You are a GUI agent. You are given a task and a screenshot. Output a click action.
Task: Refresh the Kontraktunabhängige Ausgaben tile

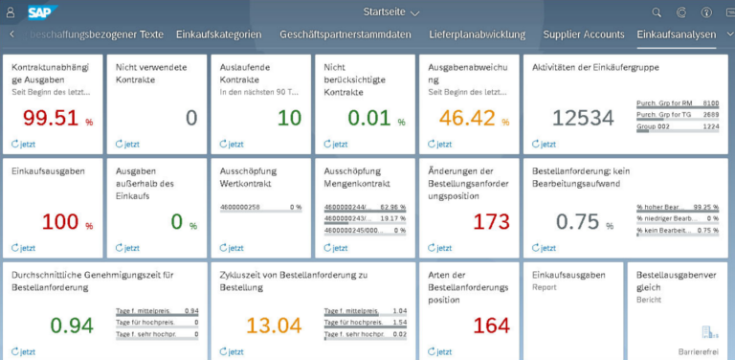click(x=23, y=144)
